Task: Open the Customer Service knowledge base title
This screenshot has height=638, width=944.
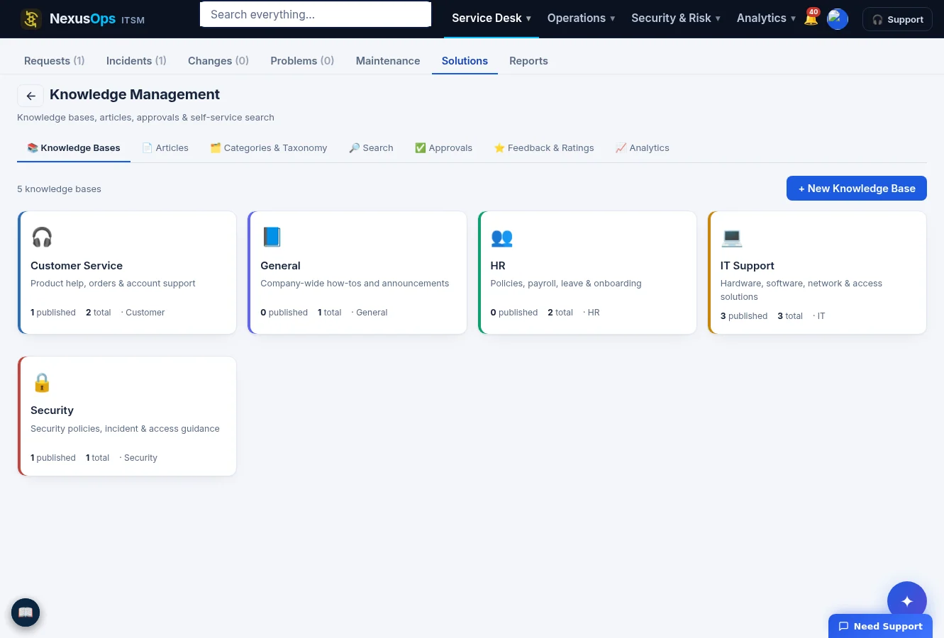Action: (x=77, y=266)
